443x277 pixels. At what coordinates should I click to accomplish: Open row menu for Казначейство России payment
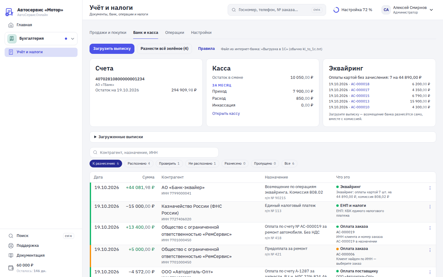pyautogui.click(x=430, y=207)
